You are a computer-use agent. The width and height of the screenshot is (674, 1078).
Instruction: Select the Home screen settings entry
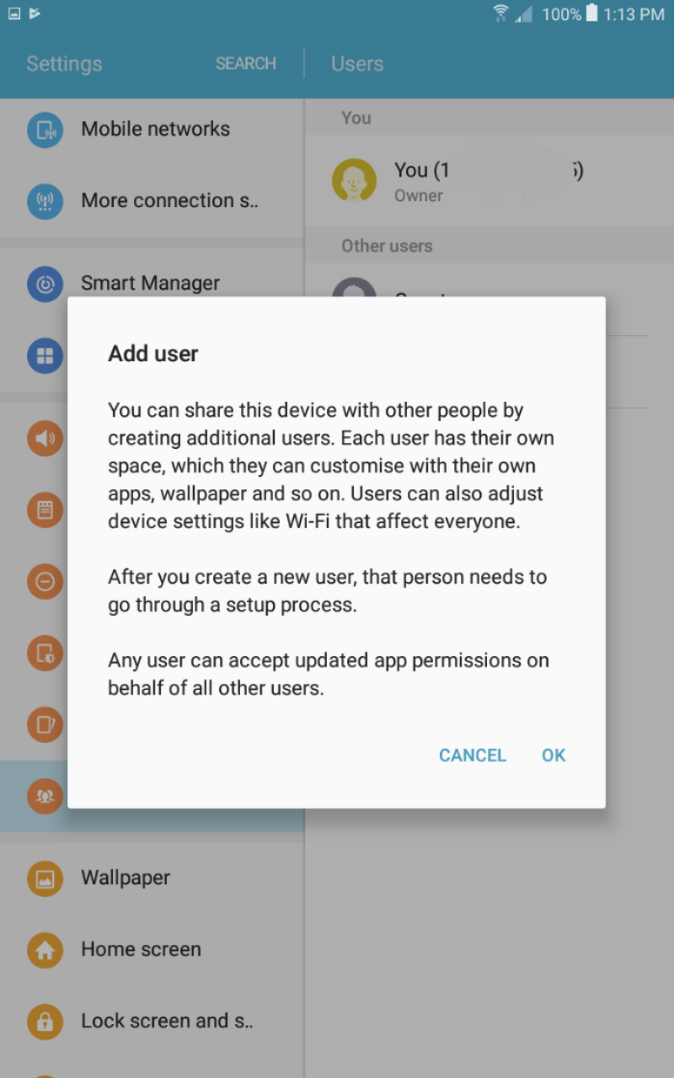point(152,950)
